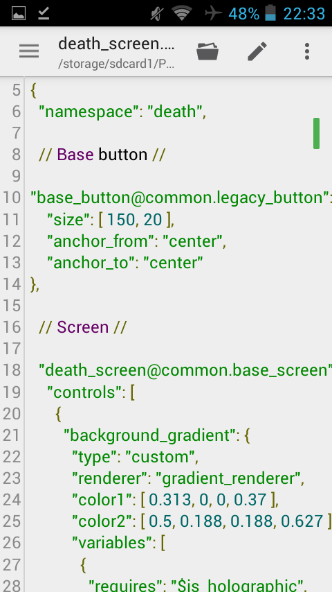This screenshot has height=592, width=332.
Task: Tap the death_screen file title
Action: (116, 44)
